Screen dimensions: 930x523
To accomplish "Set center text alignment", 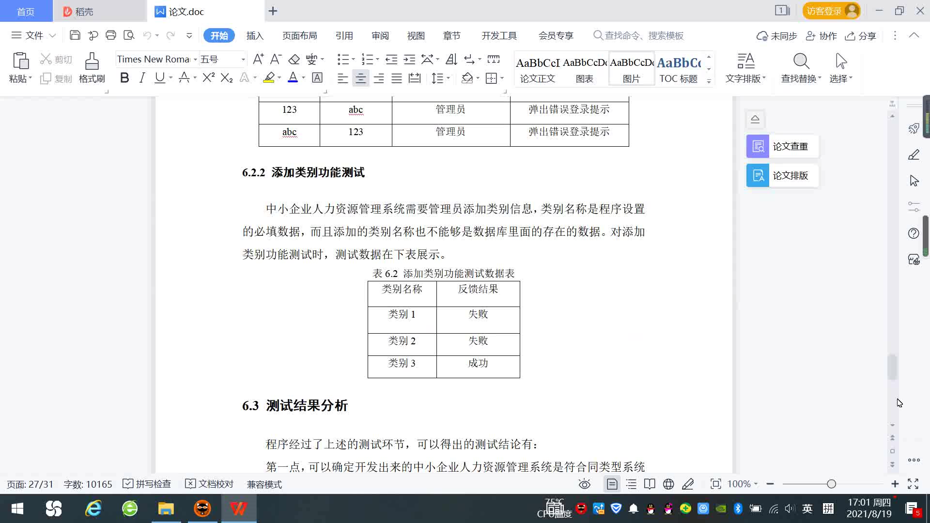I will point(360,78).
